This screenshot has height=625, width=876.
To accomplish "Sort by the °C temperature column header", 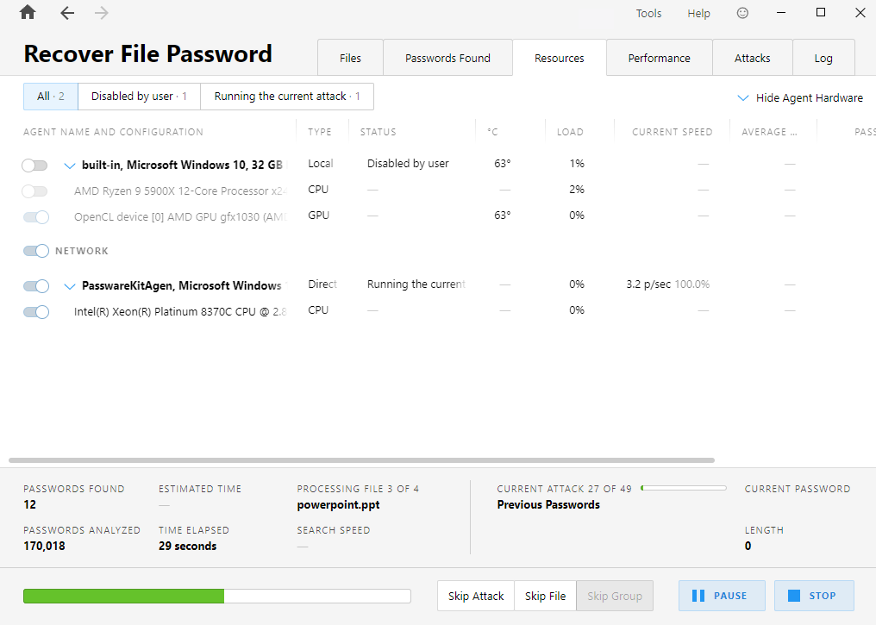I will (492, 133).
